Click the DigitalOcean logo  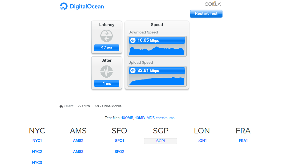(x=82, y=6)
